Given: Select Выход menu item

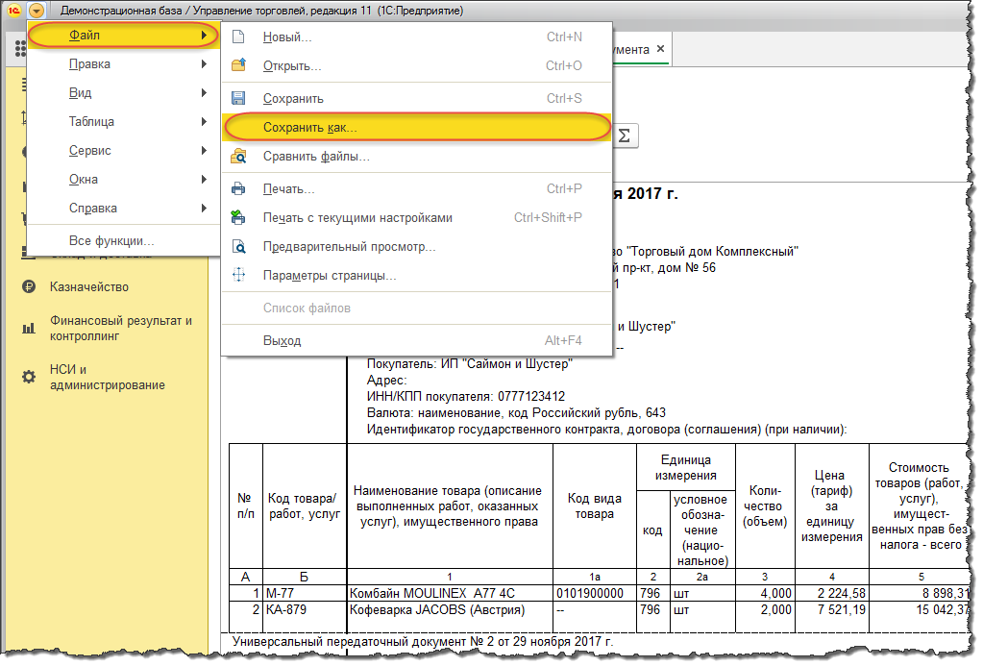Looking at the screenshot, I should tap(416, 340).
